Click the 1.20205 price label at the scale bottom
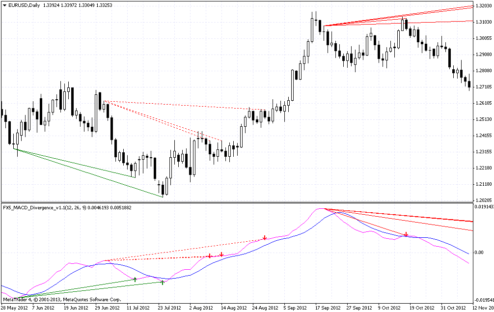 [x=484, y=200]
